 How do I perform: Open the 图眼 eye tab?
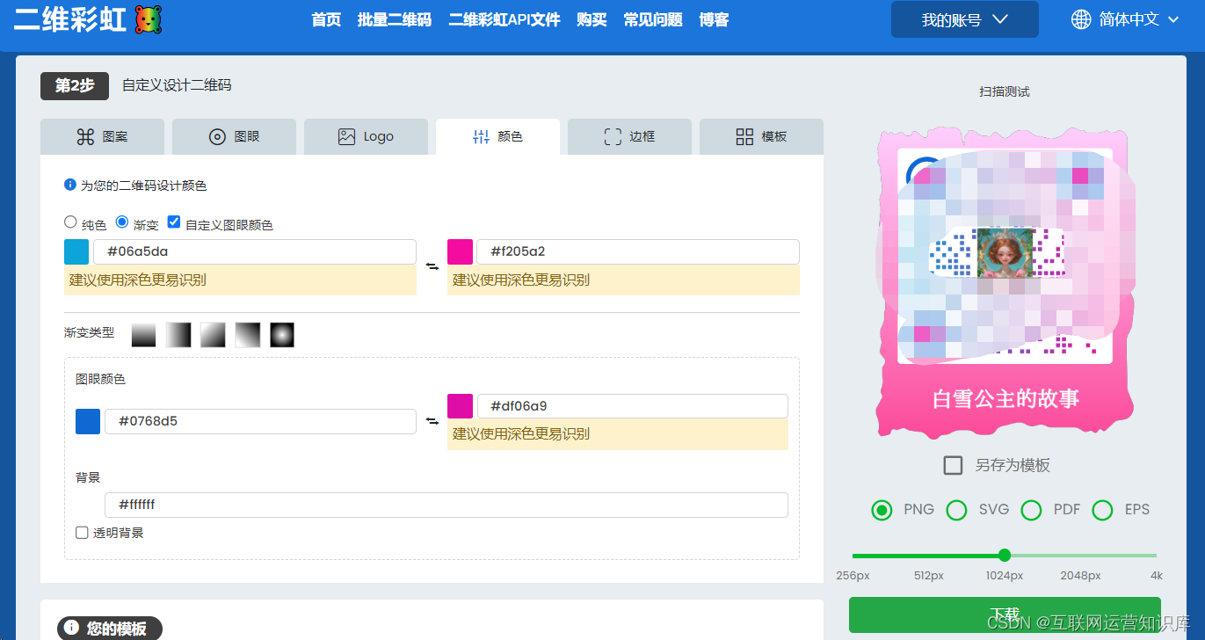[234, 136]
